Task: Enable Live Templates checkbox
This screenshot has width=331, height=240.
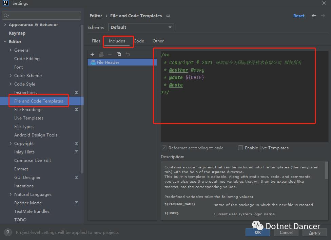Action: click(240, 148)
